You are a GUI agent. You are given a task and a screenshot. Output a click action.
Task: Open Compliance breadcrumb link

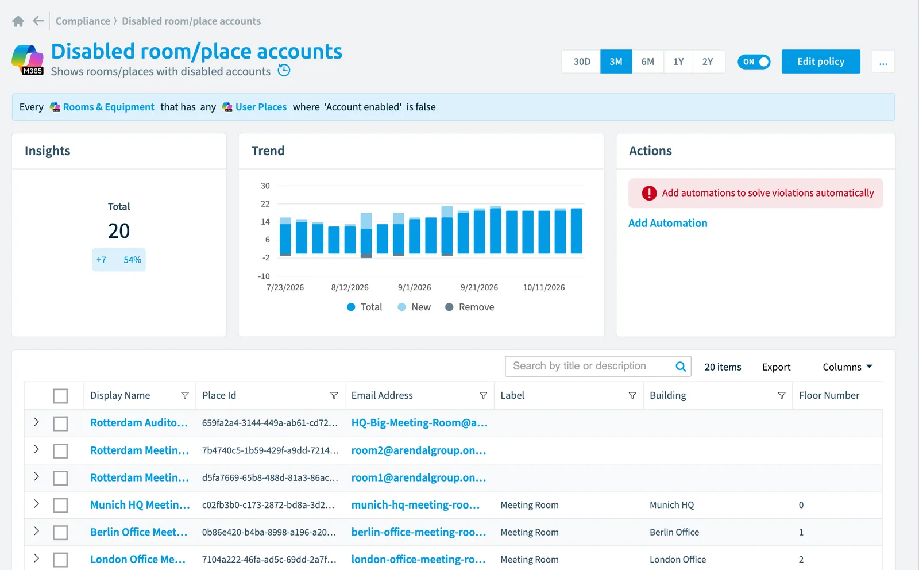83,21
